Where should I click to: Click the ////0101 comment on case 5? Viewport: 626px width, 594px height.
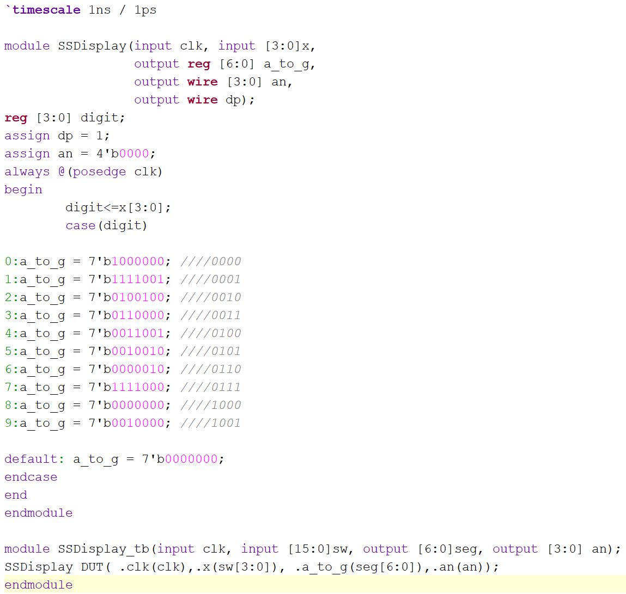point(210,351)
